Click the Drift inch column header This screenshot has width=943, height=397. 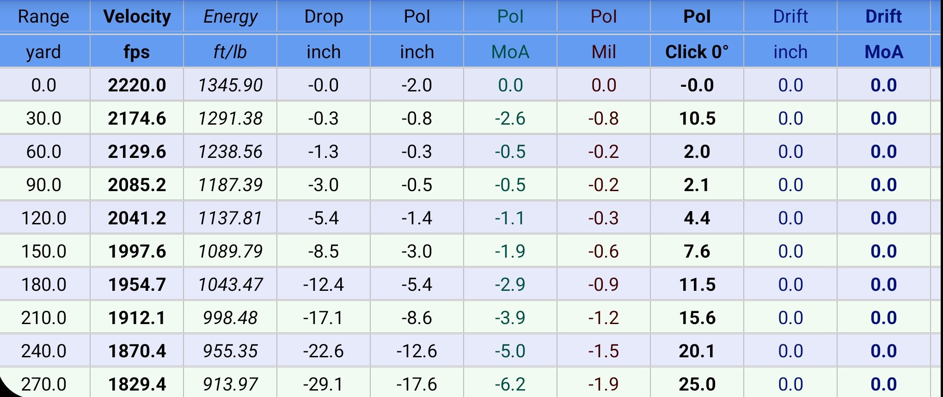pos(790,17)
